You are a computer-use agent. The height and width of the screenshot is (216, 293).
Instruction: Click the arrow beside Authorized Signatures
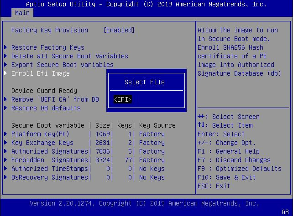tap(6, 151)
